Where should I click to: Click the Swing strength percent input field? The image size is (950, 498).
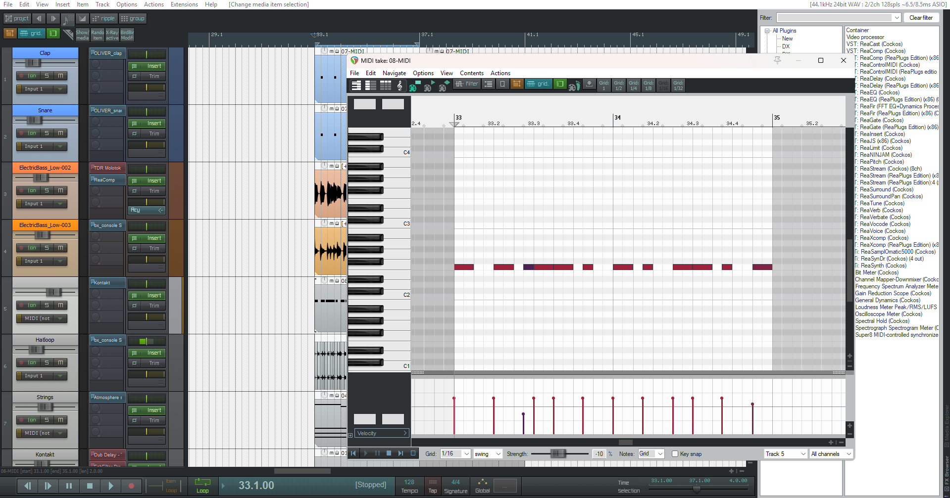click(x=599, y=454)
